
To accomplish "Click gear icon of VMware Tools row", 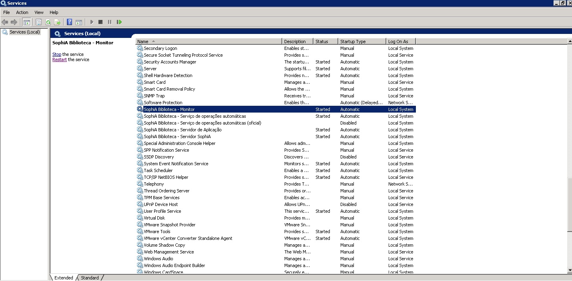I will tap(140, 232).
